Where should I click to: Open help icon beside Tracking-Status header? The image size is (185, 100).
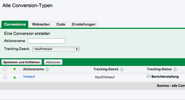click(x=175, y=69)
